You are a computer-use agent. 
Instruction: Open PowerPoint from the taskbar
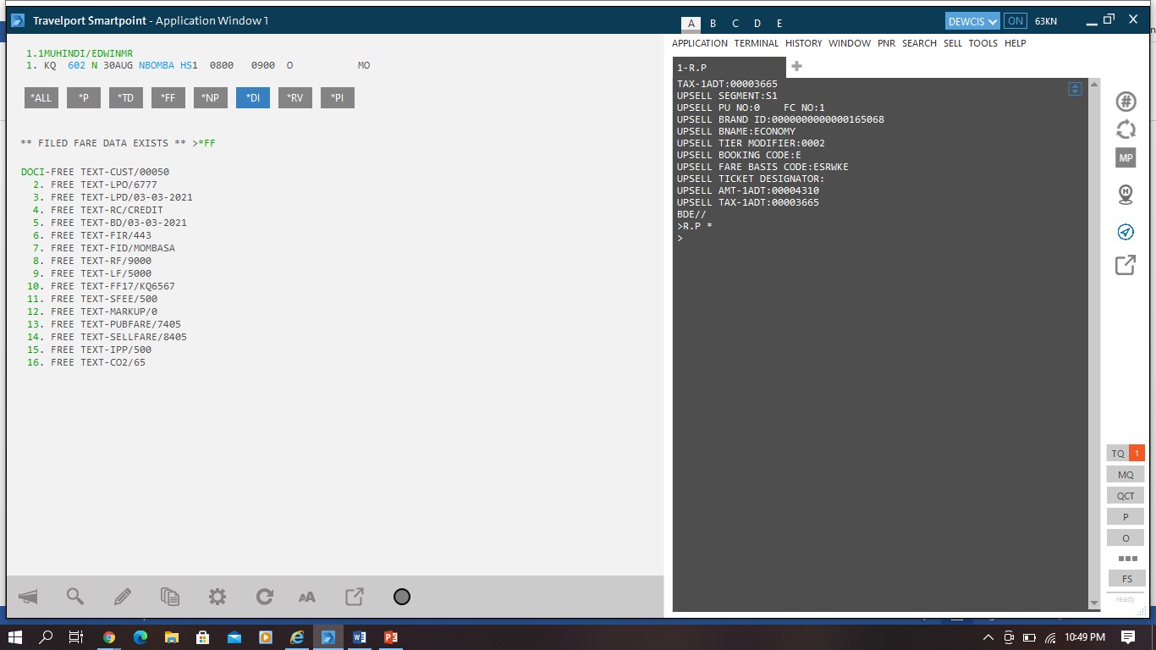point(390,637)
